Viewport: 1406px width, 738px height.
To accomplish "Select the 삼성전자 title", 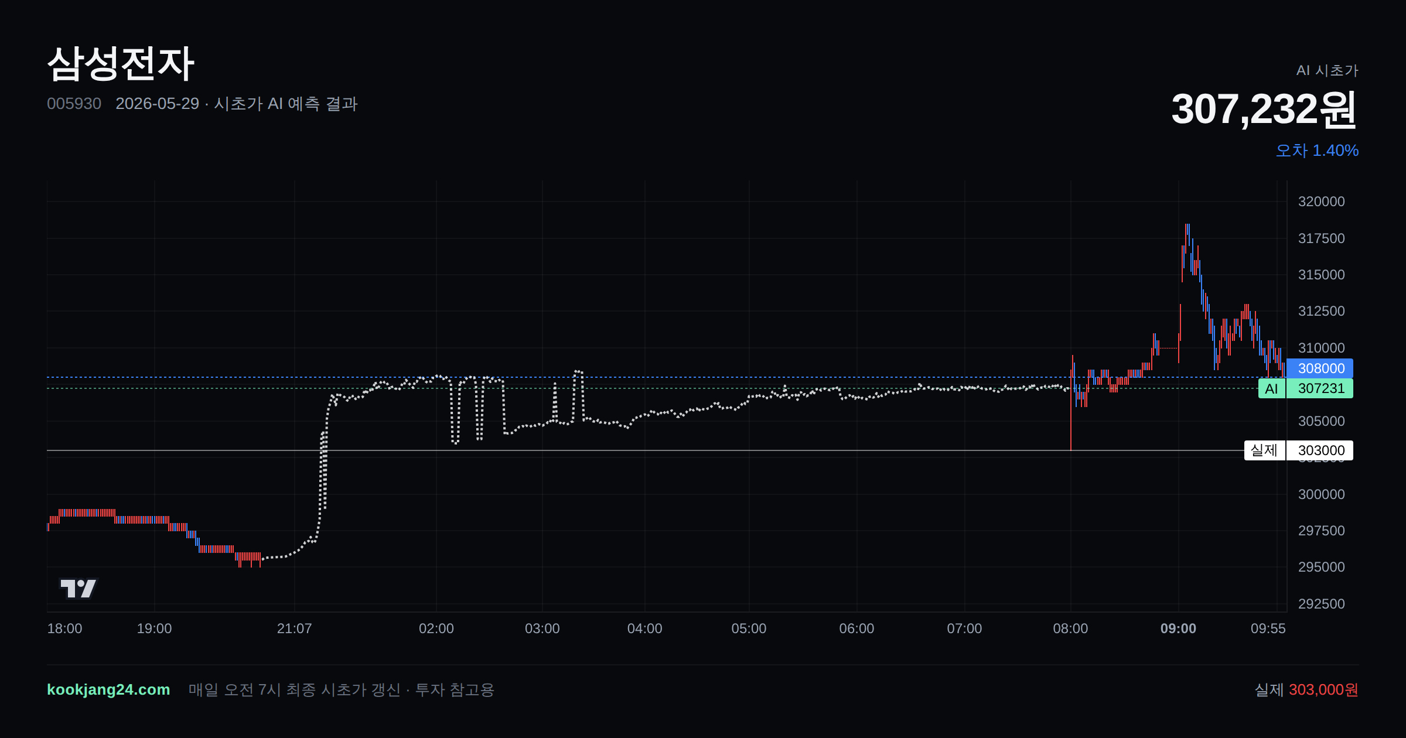I will point(121,63).
